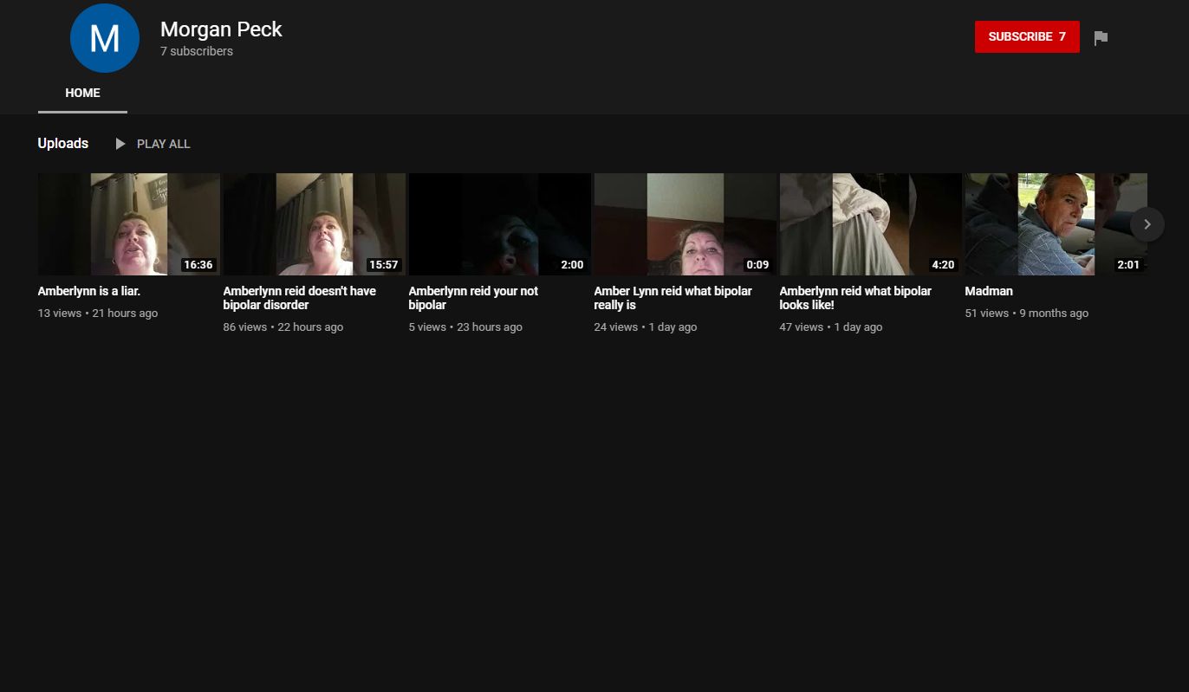The width and height of the screenshot is (1189, 692).
Task: Open thumbnail of the dark 2:00 video
Action: pyautogui.click(x=500, y=224)
